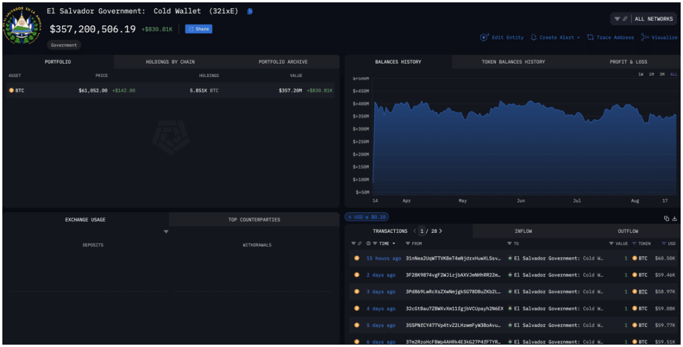Image resolution: width=683 pixels, height=347 pixels.
Task: Go to next transactions page
Action: [x=441, y=231]
